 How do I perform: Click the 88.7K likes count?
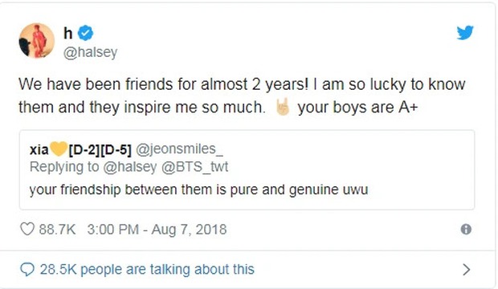click(x=57, y=230)
